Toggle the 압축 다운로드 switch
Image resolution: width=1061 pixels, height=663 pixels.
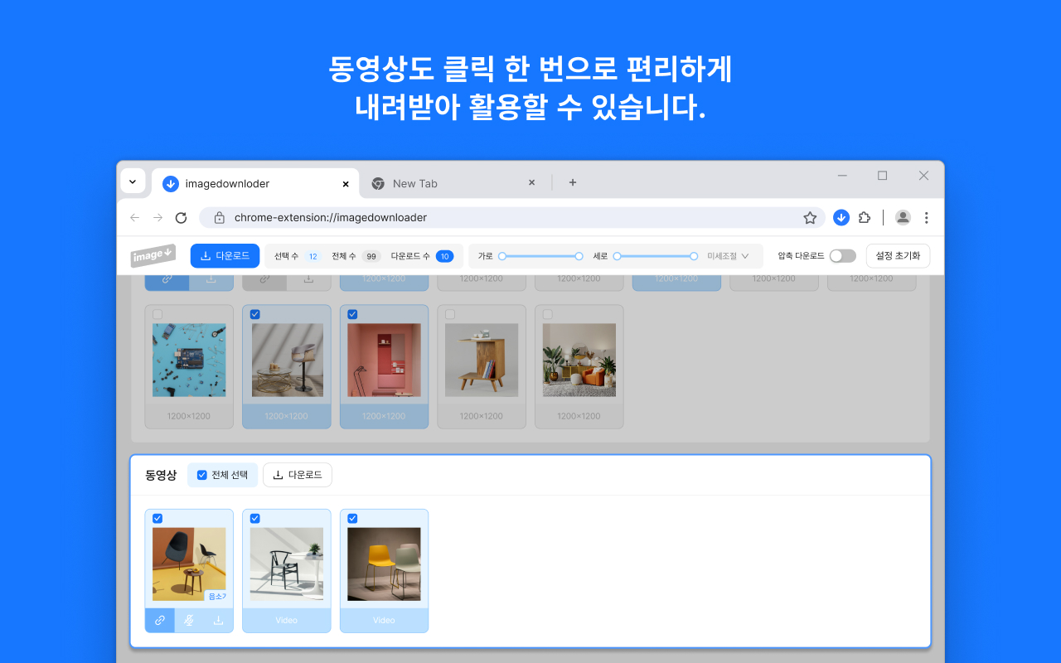(843, 255)
